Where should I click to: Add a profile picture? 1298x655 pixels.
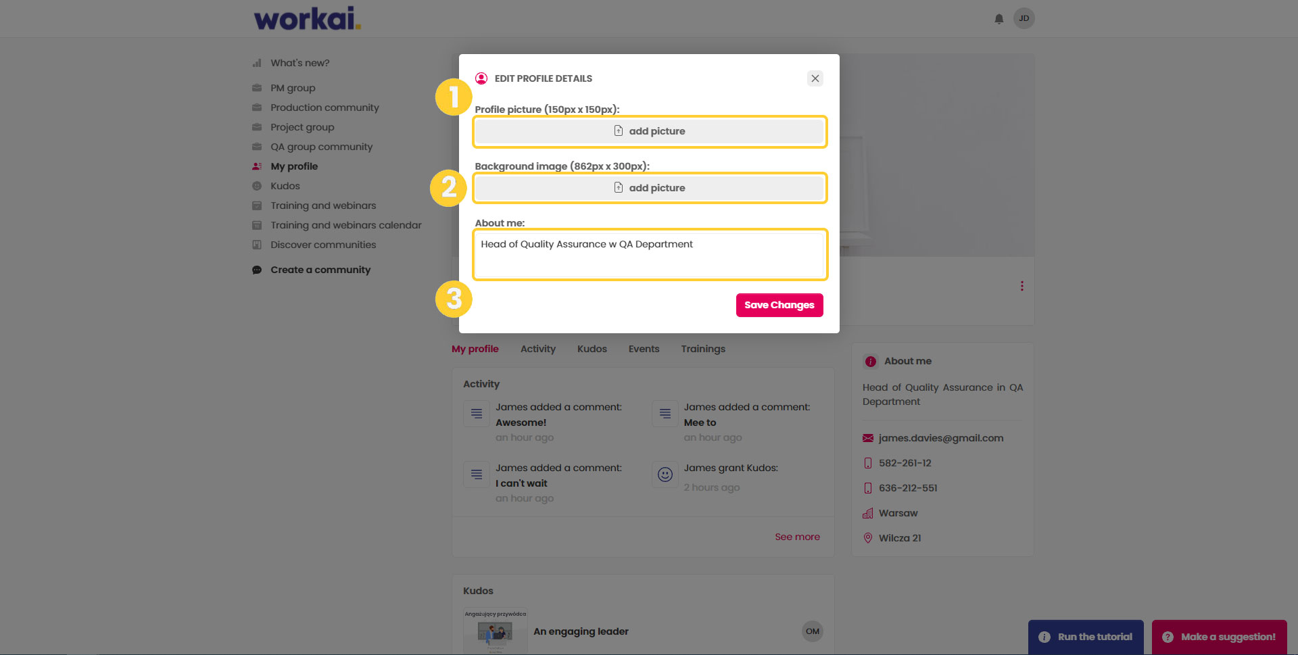pyautogui.click(x=649, y=131)
